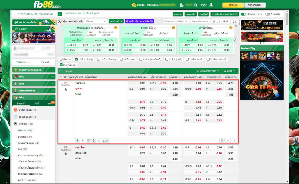Check the 20 June Thursday checkbox
Image resolution: width=299 pixels, height=184 pixels.
tap(141, 59)
